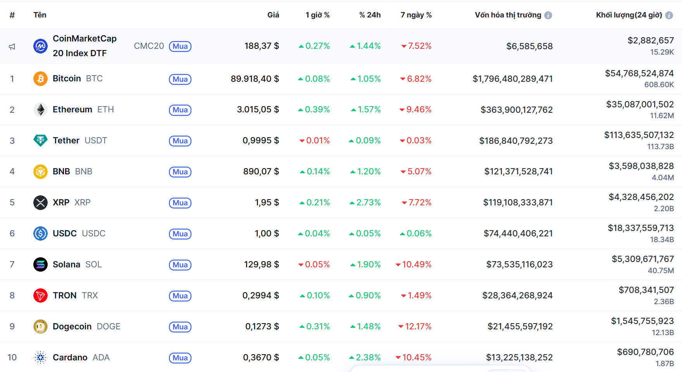
Task: Sort table by 7 ngày % header
Action: [x=416, y=15]
